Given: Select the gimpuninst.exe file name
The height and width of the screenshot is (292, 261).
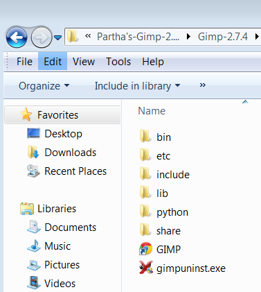Looking at the screenshot, I should click(x=191, y=268).
